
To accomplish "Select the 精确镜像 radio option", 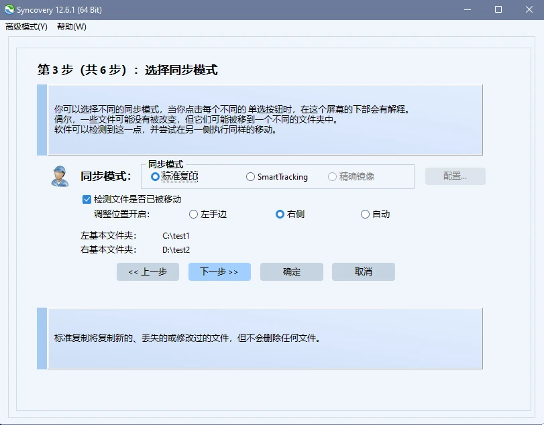I will [351, 177].
